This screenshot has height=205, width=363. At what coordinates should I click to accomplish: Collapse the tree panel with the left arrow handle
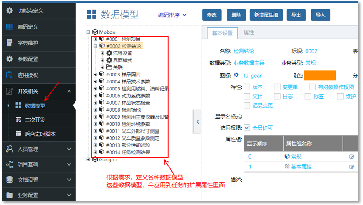pos(198,122)
